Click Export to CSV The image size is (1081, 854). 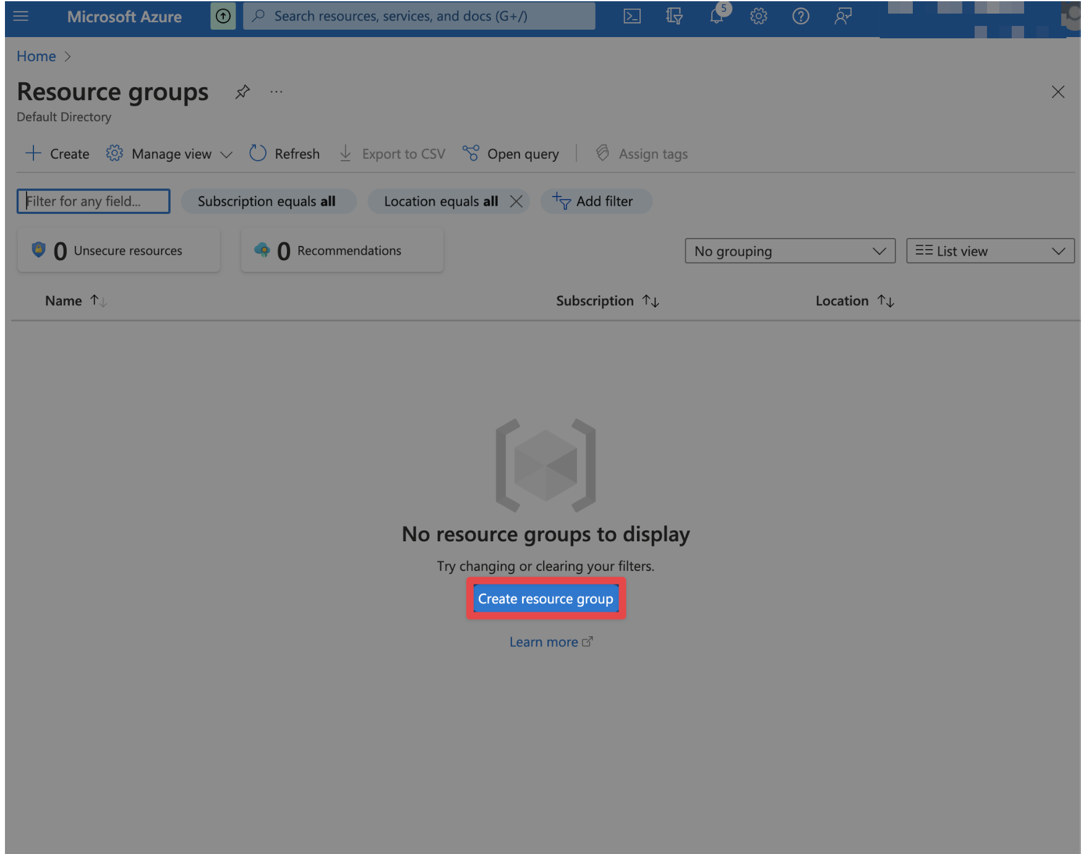tap(392, 154)
